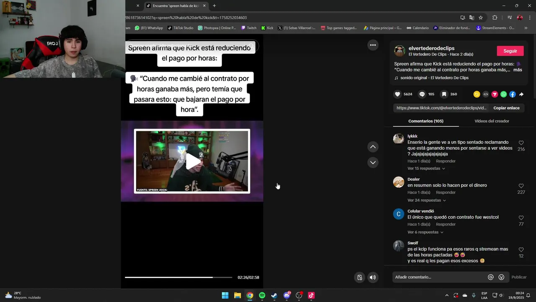Send to friends via pink paper-plane icon

point(495,94)
